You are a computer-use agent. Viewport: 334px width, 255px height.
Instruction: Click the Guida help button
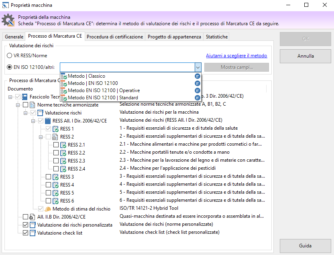point(305,245)
